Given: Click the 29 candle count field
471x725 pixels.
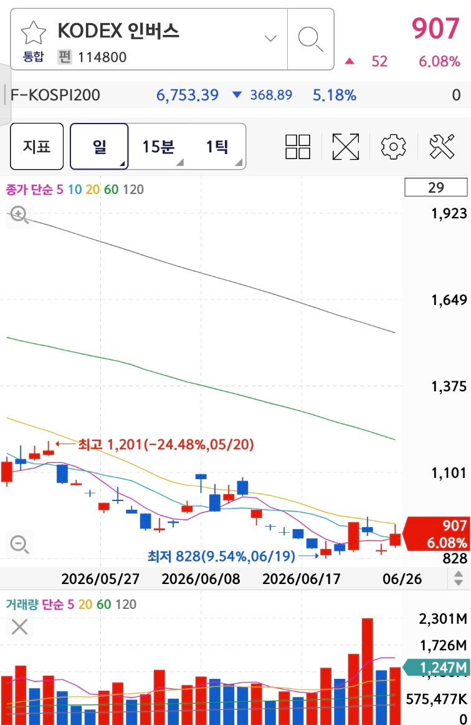Looking at the screenshot, I should (436, 187).
